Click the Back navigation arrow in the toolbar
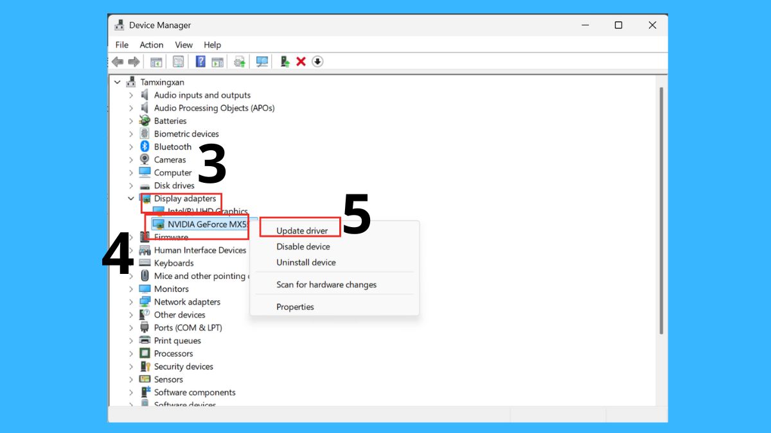Viewport: 771px width, 433px height. click(x=118, y=61)
